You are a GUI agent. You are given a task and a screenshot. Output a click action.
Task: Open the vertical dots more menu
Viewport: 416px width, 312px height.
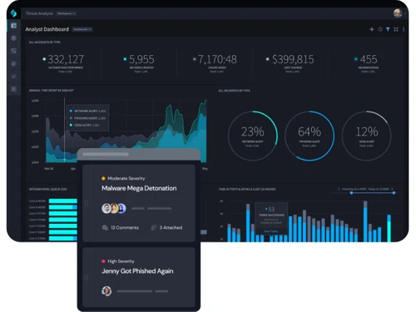pyautogui.click(x=404, y=29)
